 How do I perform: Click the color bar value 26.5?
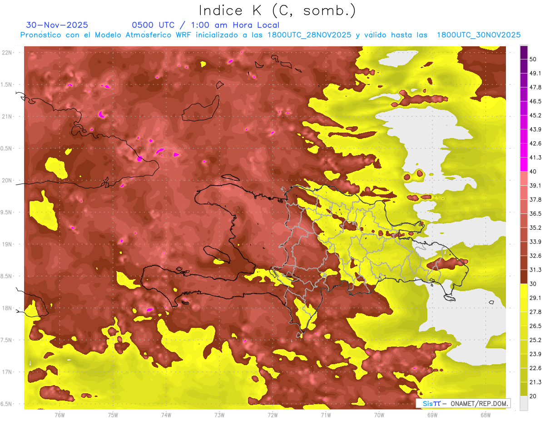pos(535,326)
